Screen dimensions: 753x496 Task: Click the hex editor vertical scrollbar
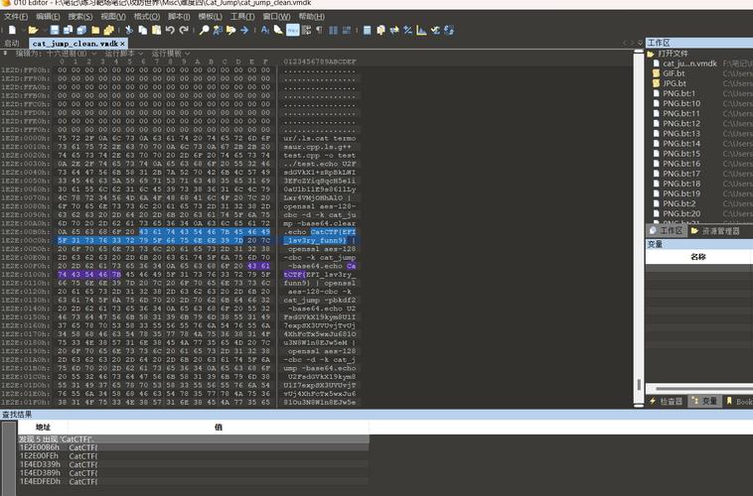[x=638, y=228]
